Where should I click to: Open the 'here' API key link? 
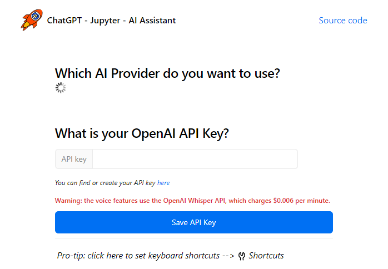click(163, 183)
